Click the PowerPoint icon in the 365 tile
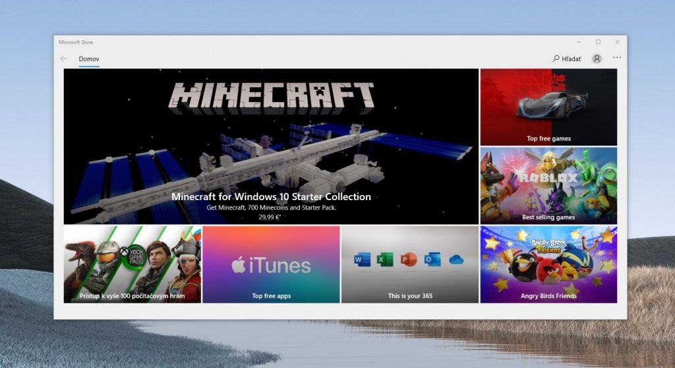The width and height of the screenshot is (675, 368). pos(409,259)
